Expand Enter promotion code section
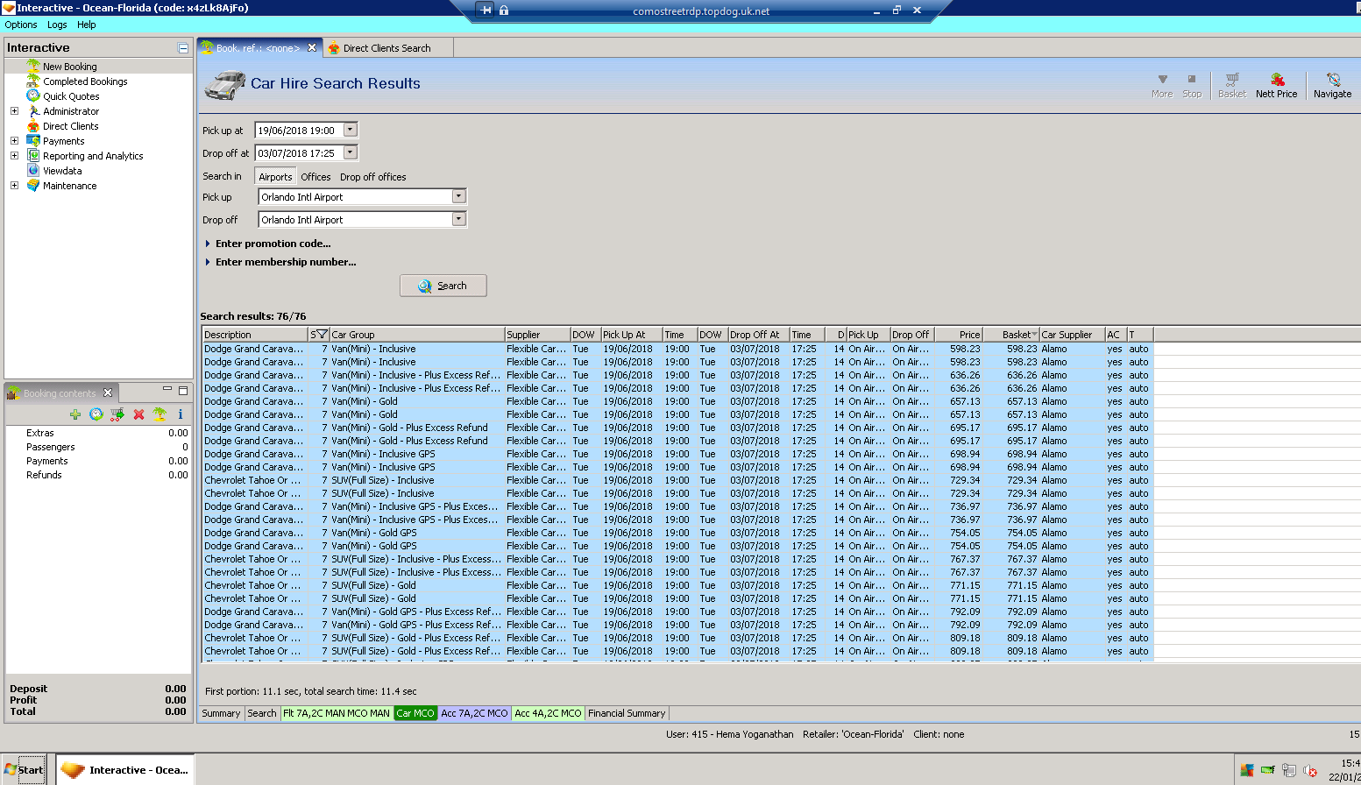The image size is (1361, 785). (x=273, y=244)
